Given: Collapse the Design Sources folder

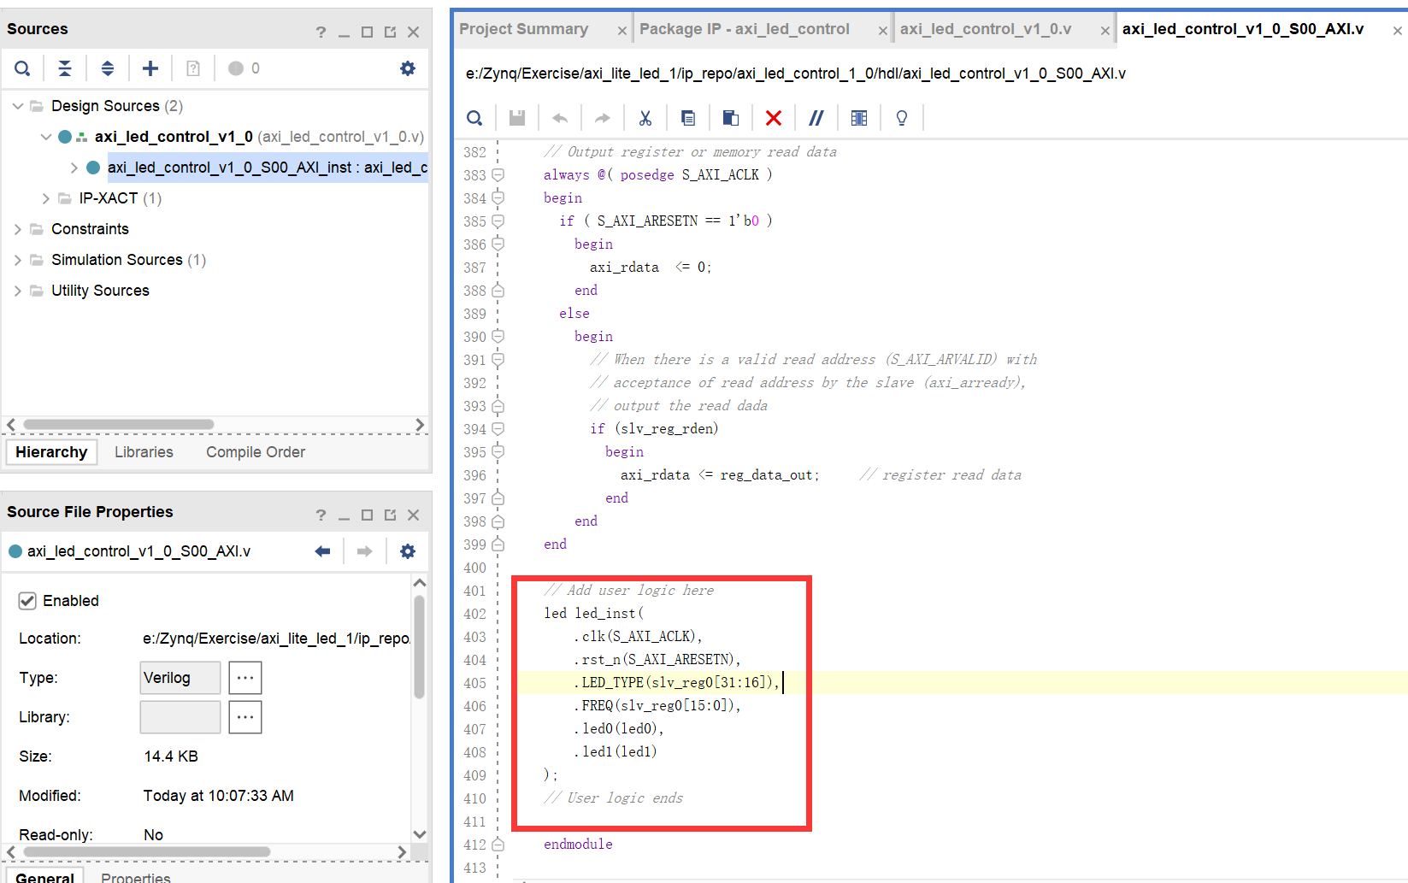Looking at the screenshot, I should [x=18, y=106].
